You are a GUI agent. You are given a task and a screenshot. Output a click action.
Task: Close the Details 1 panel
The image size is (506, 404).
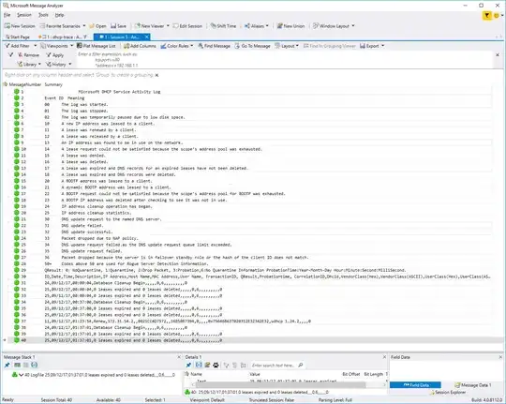pyautogui.click(x=384, y=357)
